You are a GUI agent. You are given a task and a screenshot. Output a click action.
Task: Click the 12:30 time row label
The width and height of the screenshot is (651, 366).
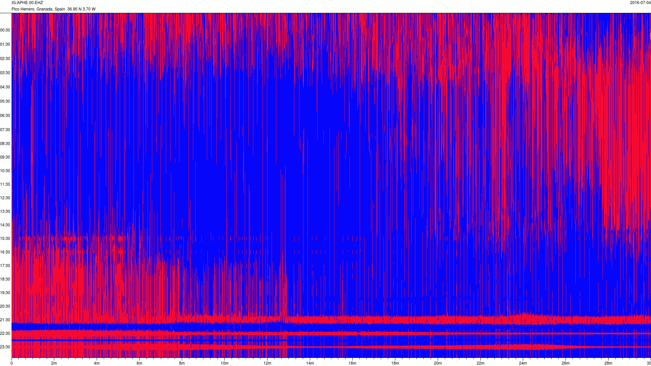5,198
